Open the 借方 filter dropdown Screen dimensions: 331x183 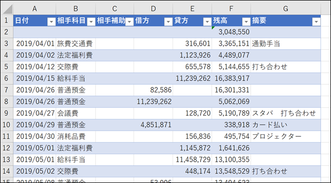click(x=168, y=21)
